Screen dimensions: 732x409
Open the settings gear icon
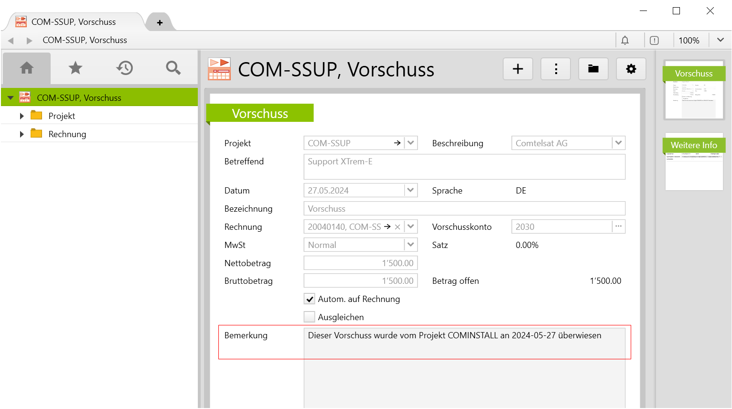(x=631, y=69)
